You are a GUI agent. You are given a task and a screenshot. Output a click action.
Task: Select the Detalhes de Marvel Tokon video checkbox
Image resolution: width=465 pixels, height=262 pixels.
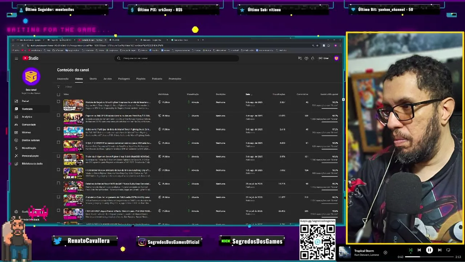[58, 183]
